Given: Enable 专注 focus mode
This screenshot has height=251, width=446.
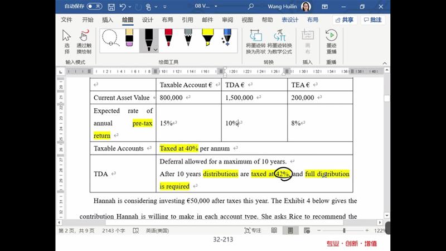Looking at the screenshot, I should 253,230.
